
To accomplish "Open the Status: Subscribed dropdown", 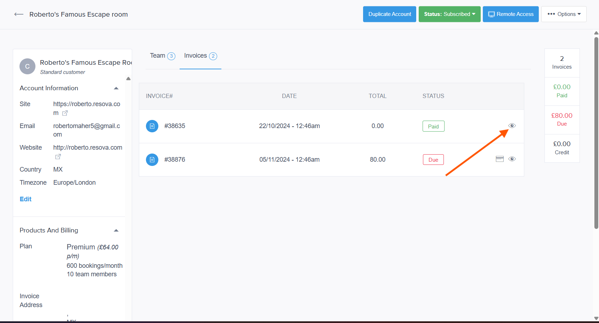I will (x=449, y=14).
